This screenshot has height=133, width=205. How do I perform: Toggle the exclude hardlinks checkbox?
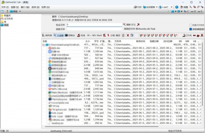191,29
